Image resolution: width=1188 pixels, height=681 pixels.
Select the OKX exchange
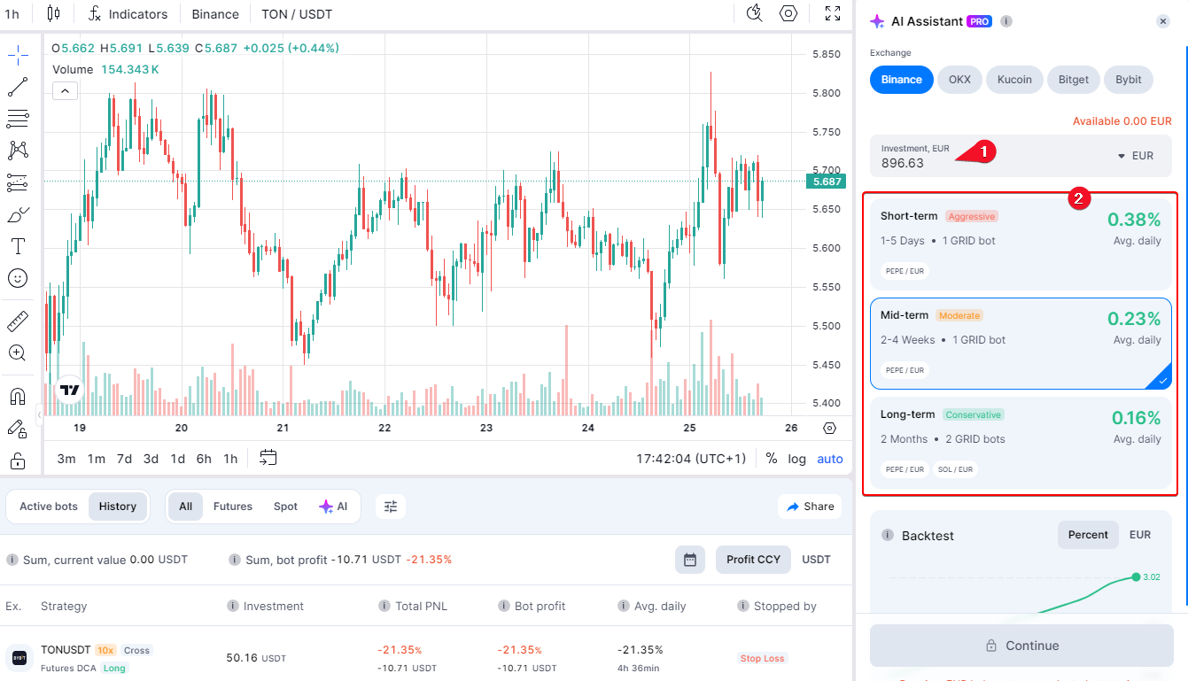point(959,80)
